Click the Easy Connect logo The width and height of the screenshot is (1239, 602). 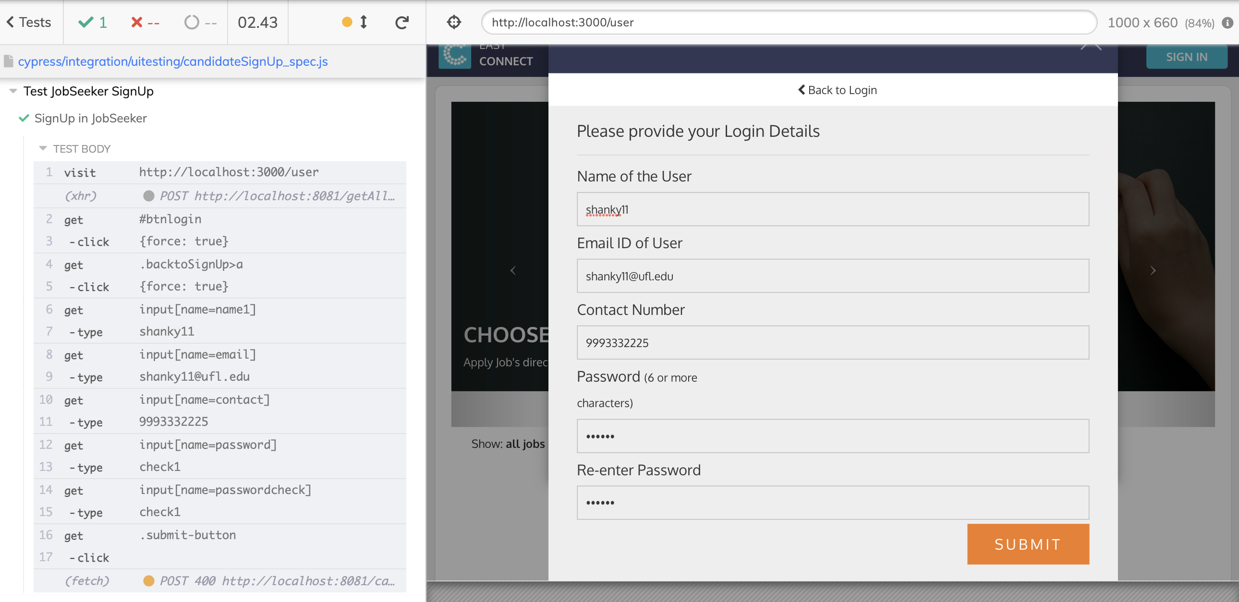pos(454,56)
